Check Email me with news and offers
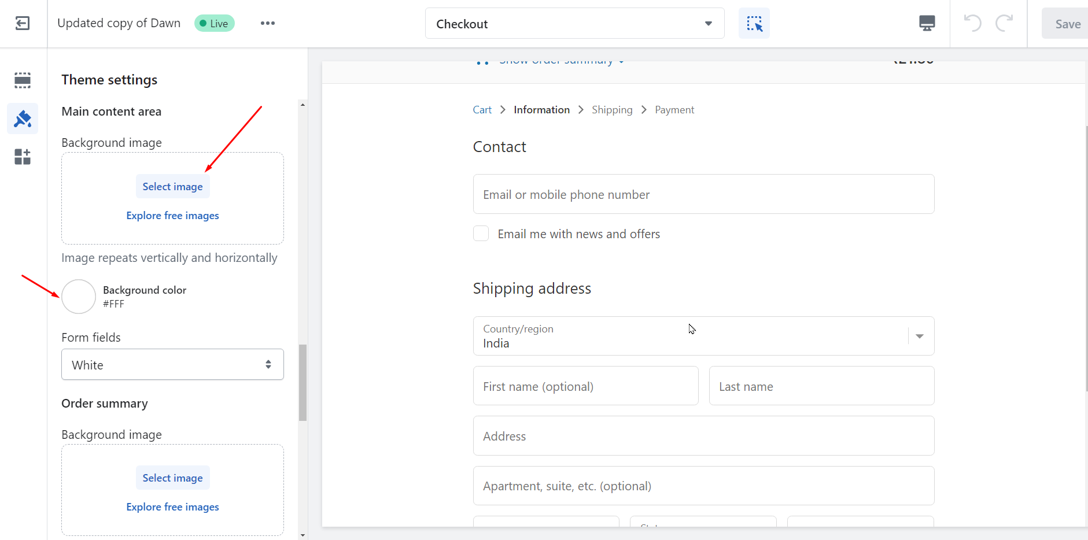 (x=481, y=234)
